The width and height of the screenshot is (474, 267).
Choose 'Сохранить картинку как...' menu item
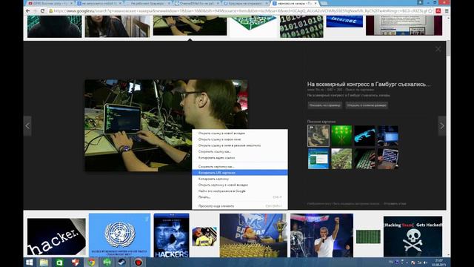point(240,166)
